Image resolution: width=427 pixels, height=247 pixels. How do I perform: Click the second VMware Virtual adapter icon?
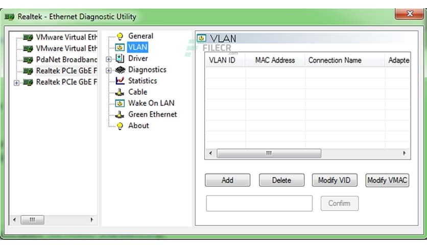tap(28, 48)
